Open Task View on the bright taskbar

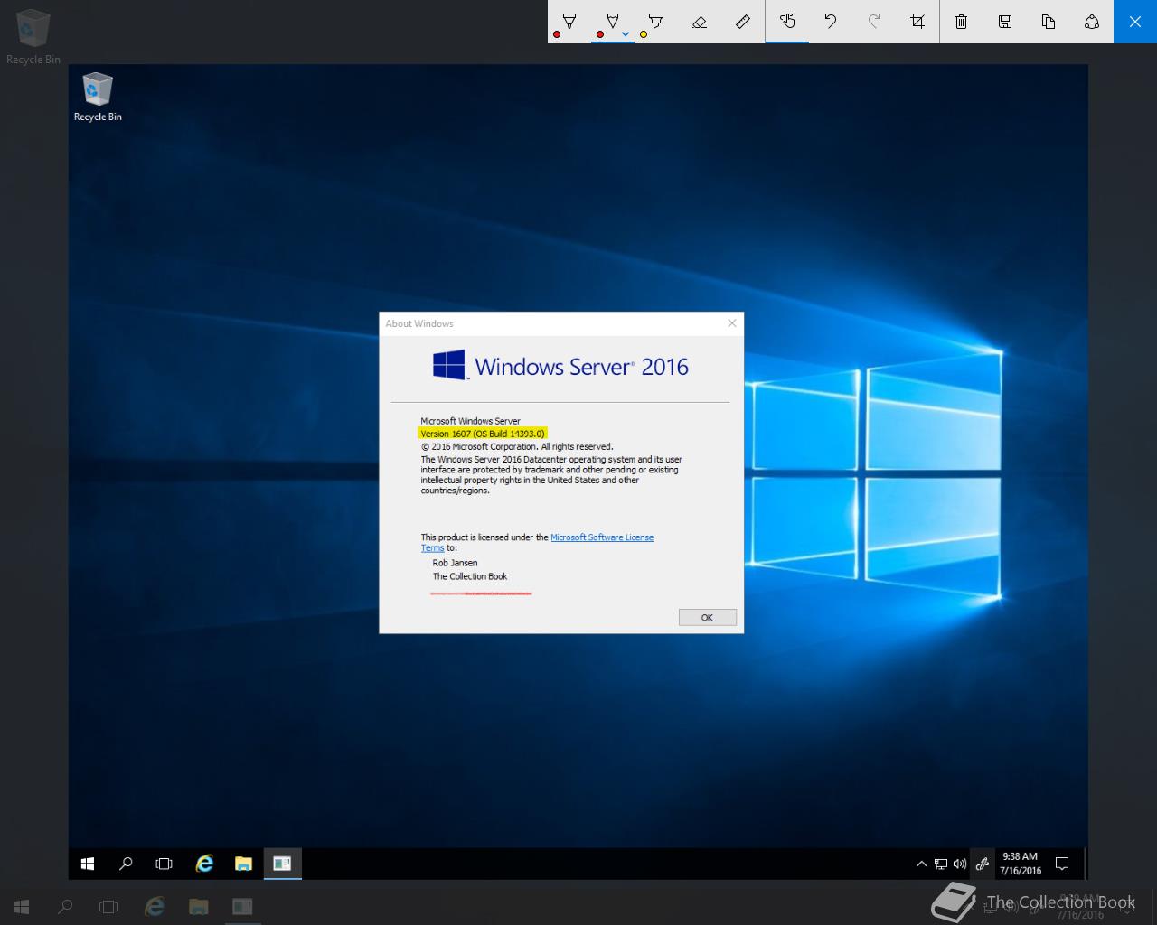point(164,864)
